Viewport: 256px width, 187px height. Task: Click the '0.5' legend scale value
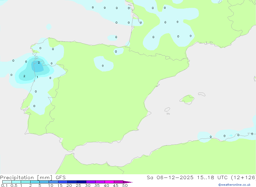(x=14, y=185)
